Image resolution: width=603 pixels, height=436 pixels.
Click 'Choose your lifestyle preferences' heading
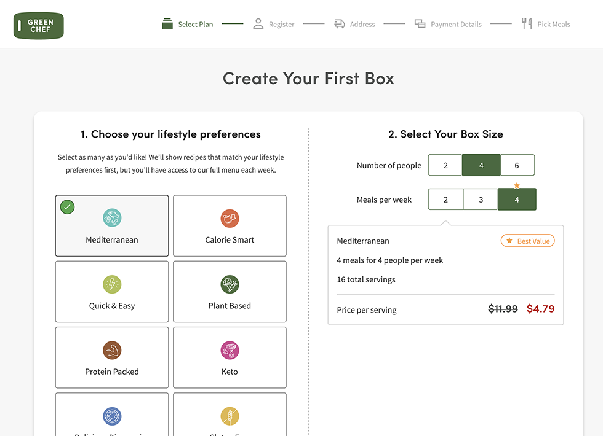pyautogui.click(x=170, y=134)
